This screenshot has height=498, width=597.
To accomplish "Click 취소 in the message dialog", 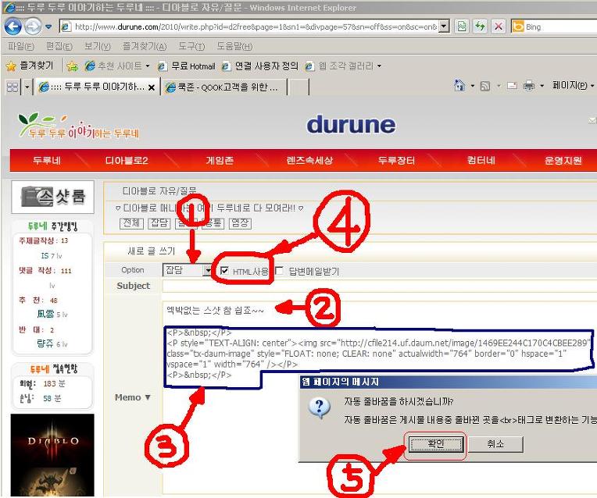I will pyautogui.click(x=495, y=444).
